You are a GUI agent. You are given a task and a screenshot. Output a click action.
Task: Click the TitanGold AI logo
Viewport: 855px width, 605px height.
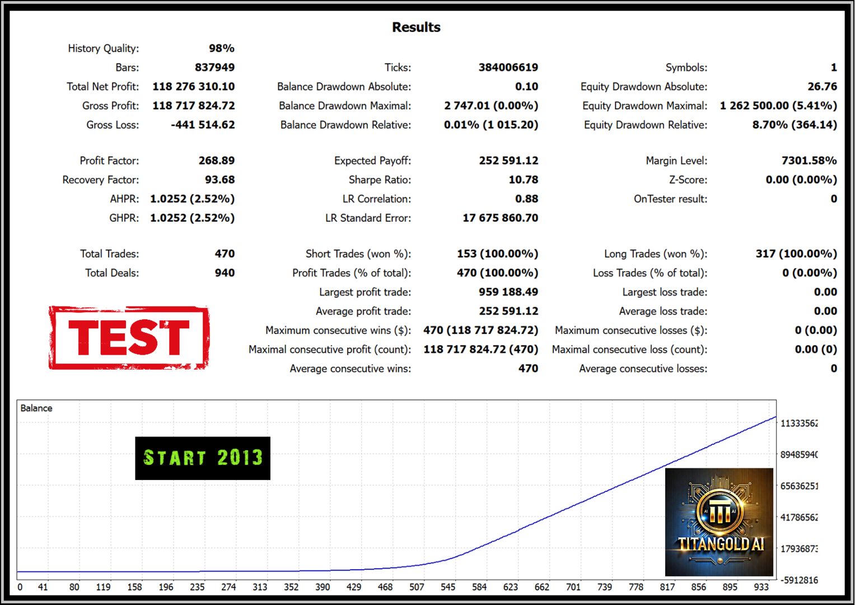719,522
